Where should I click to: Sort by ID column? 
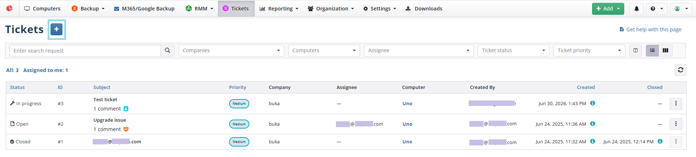[60, 87]
